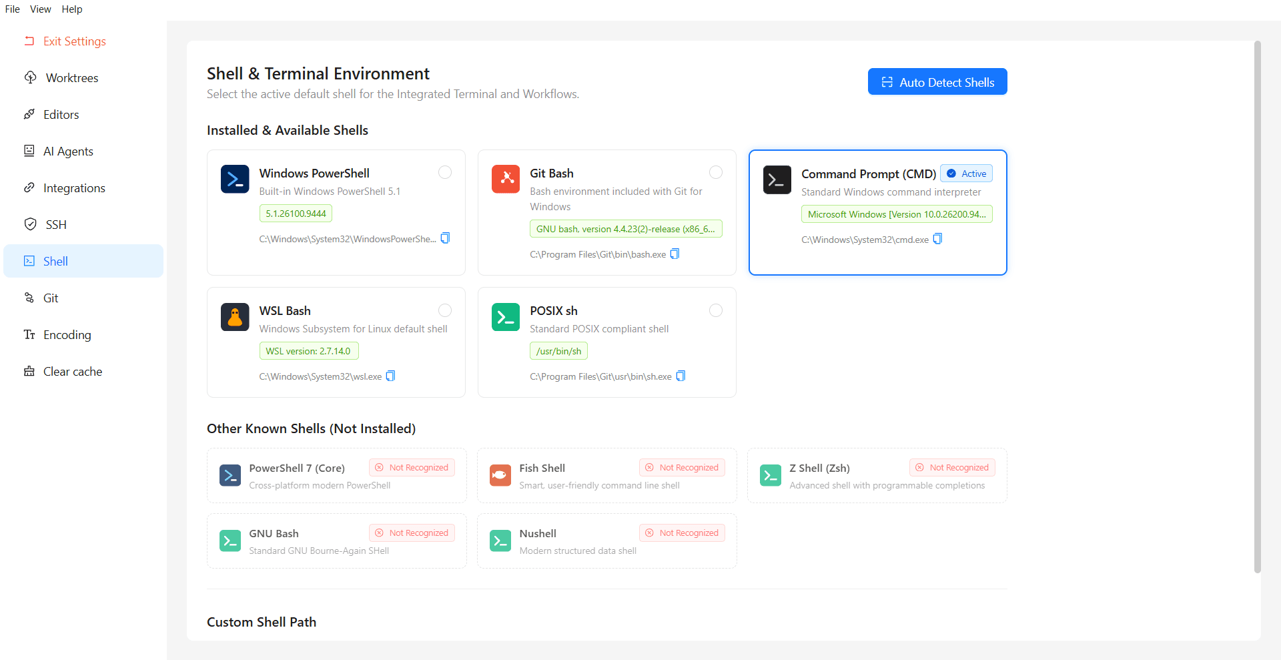The height and width of the screenshot is (660, 1281).
Task: Click Auto Detect Shells button
Action: click(x=937, y=81)
